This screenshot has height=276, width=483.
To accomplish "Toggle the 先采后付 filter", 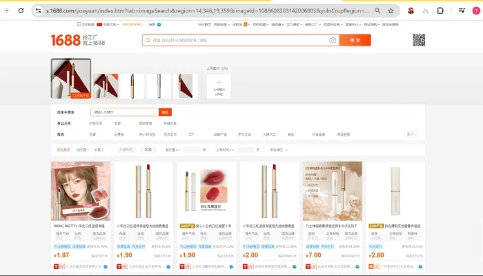I will tap(170, 135).
